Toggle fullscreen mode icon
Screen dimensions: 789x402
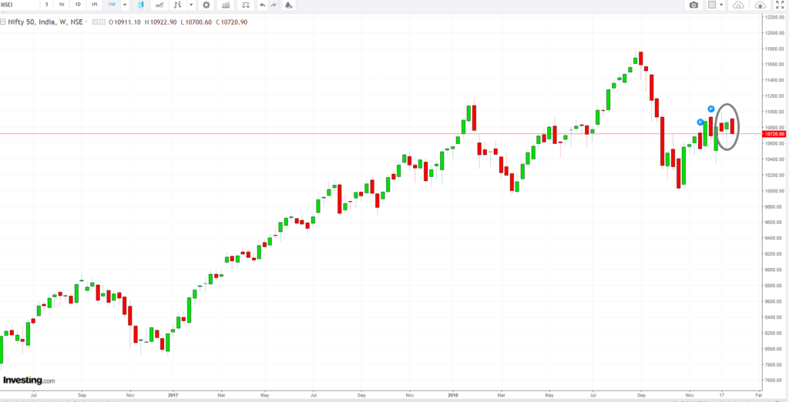click(x=780, y=5)
